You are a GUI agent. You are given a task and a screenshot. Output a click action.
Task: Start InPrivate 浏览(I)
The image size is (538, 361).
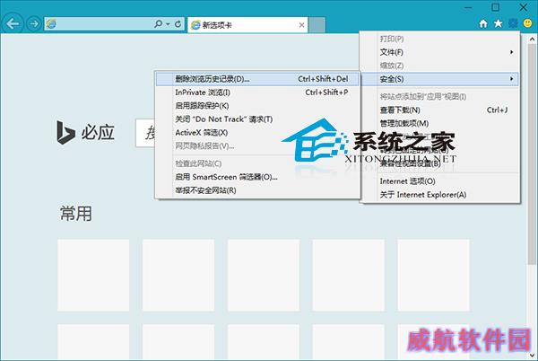[x=257, y=92]
